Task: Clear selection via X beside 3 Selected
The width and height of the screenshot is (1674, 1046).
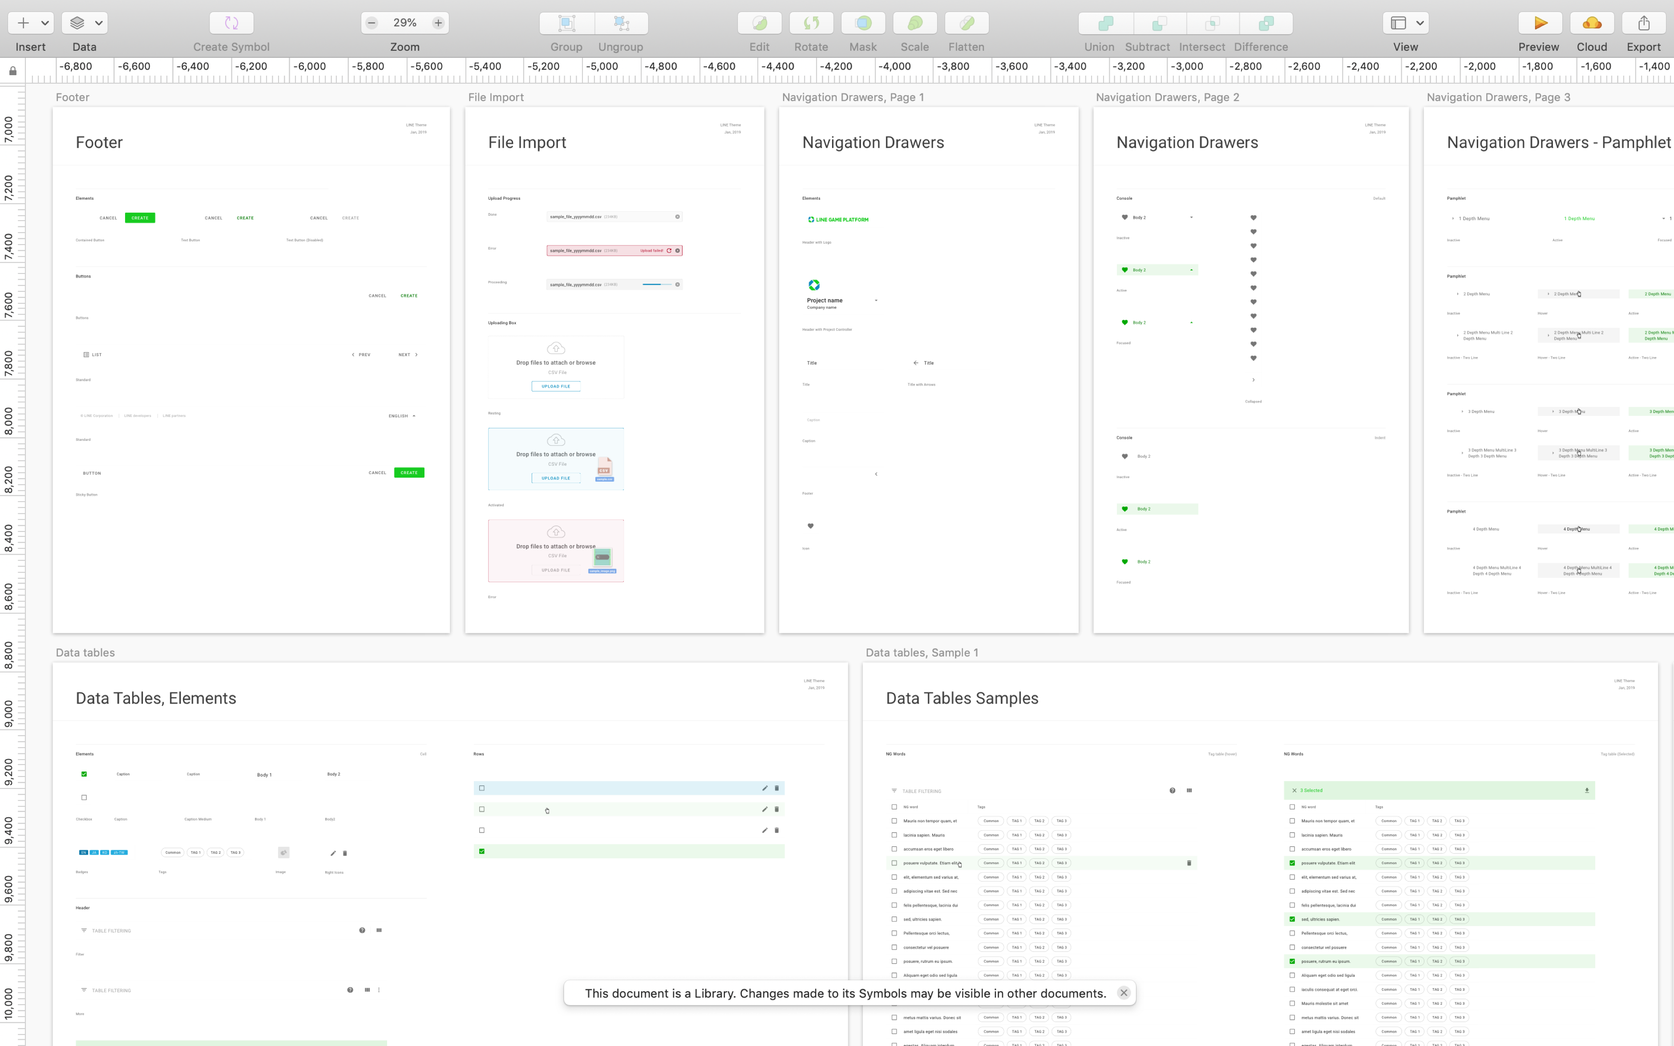Action: pos(1294,790)
